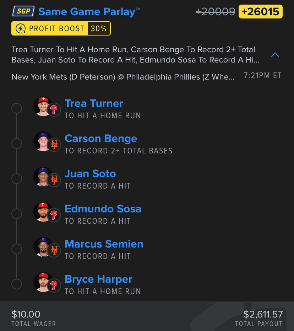294x331 pixels.
Task: Tap Trea Turner's Phillies logo icon
Action: point(54,110)
